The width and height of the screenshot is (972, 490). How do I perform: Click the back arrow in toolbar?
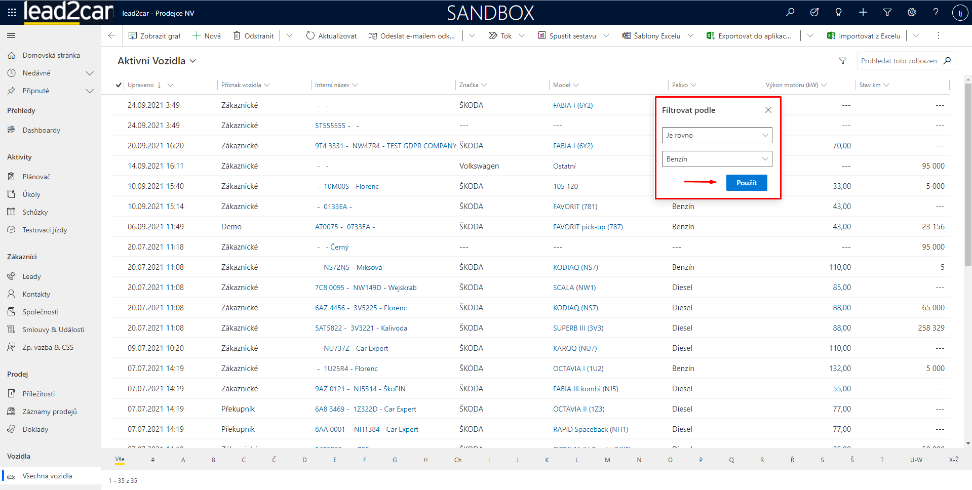click(112, 35)
